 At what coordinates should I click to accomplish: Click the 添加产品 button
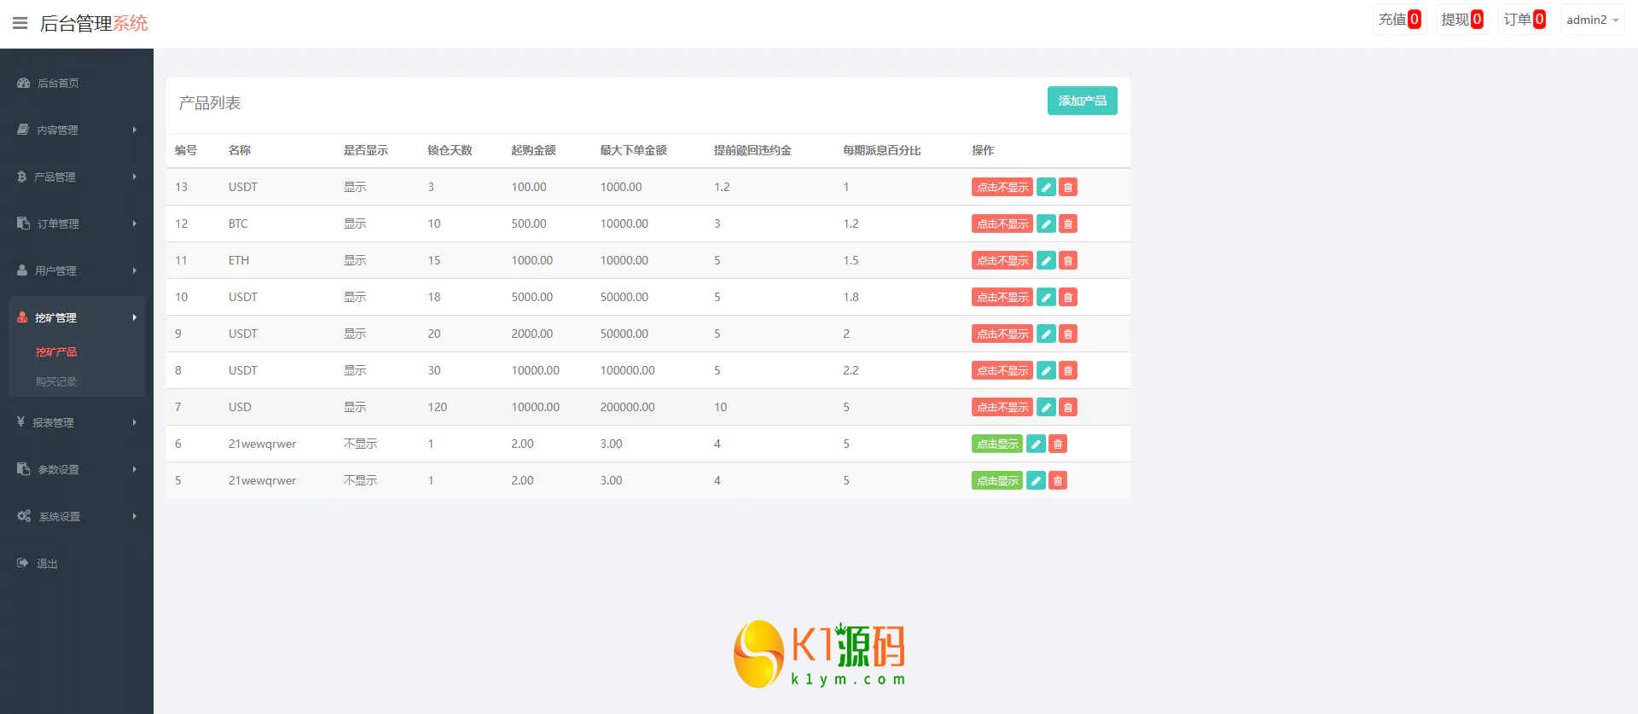coord(1082,101)
